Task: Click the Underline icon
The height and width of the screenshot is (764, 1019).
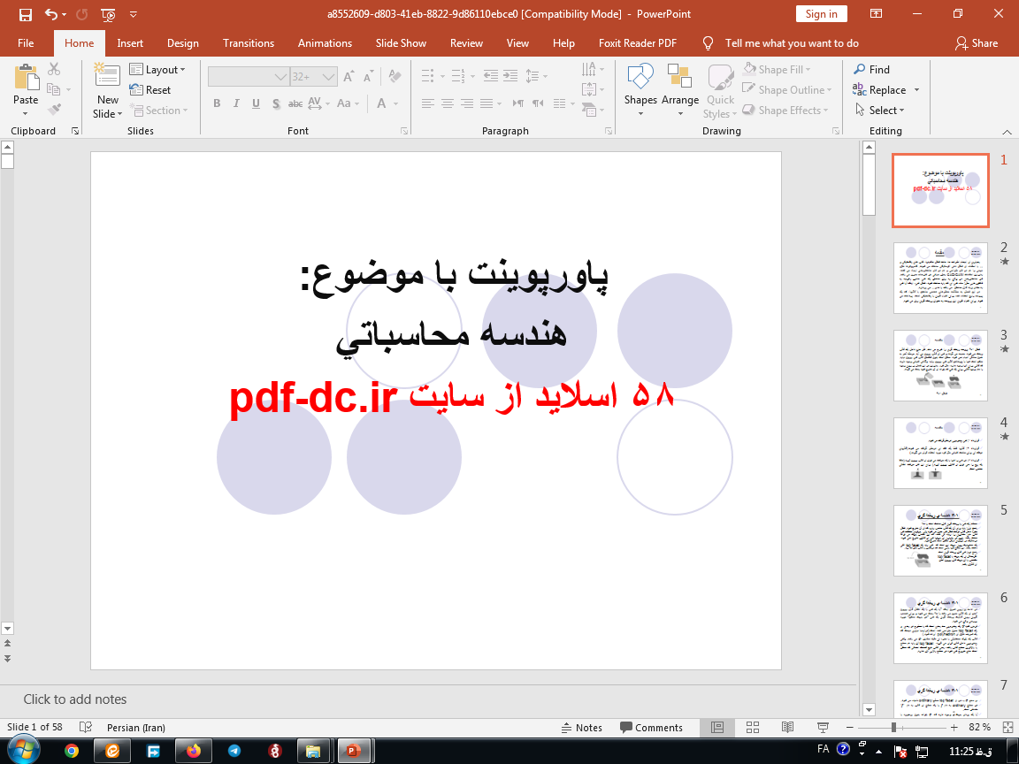Action: pyautogui.click(x=256, y=103)
